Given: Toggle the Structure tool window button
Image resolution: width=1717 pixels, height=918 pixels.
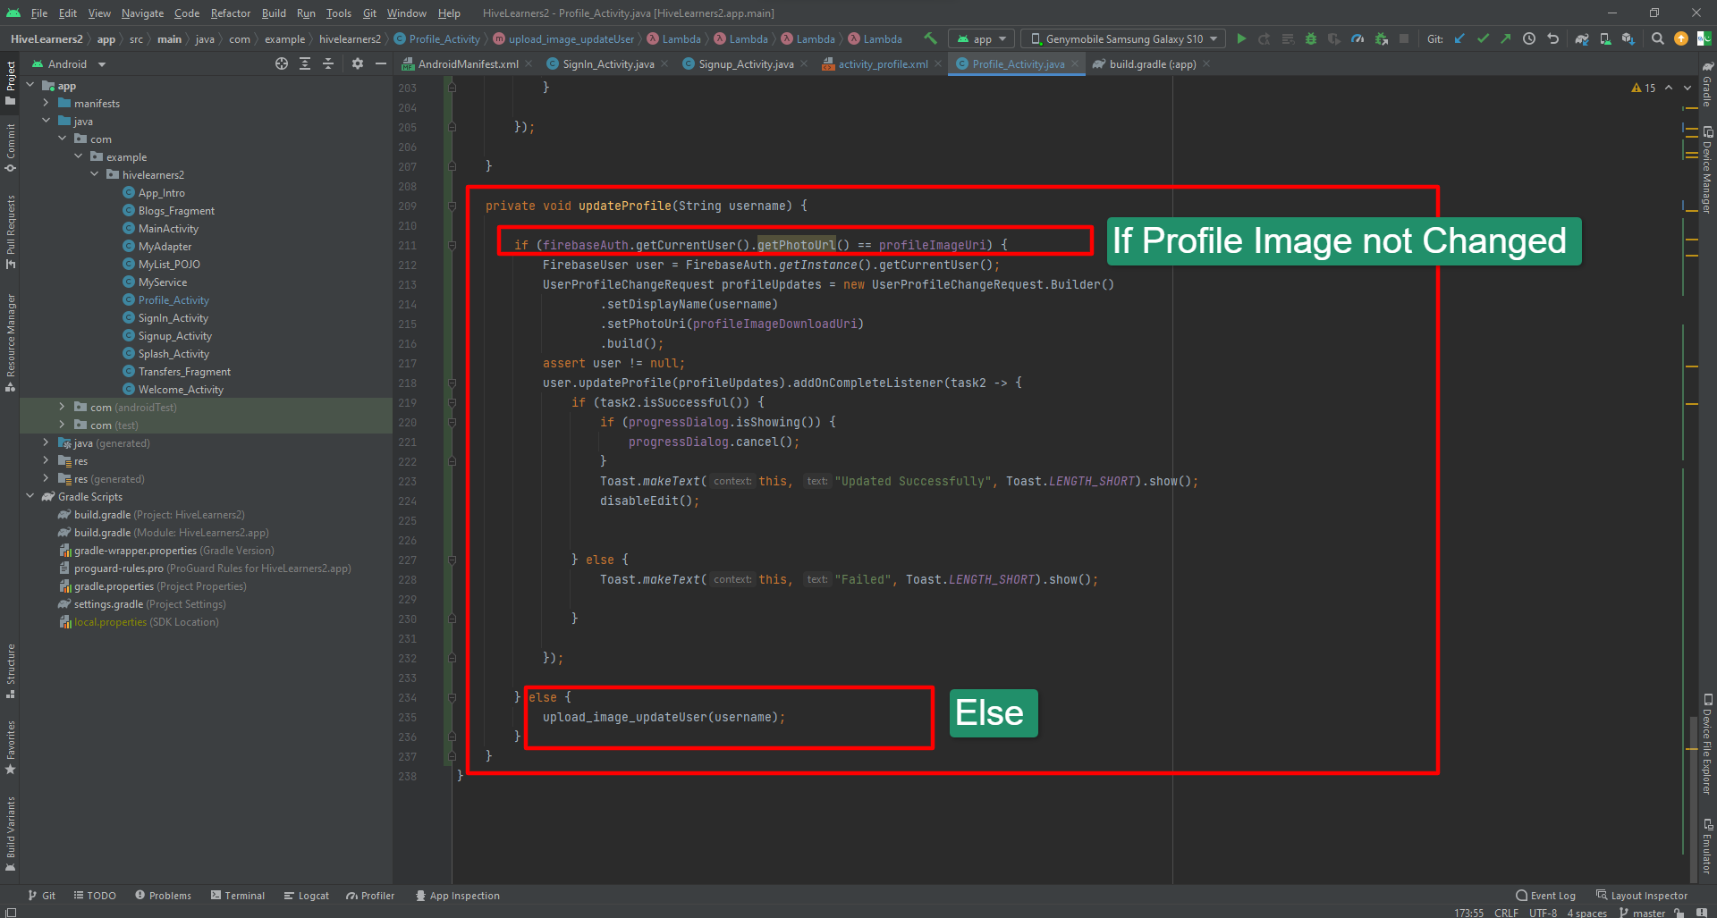Looking at the screenshot, I should pyautogui.click(x=10, y=670).
